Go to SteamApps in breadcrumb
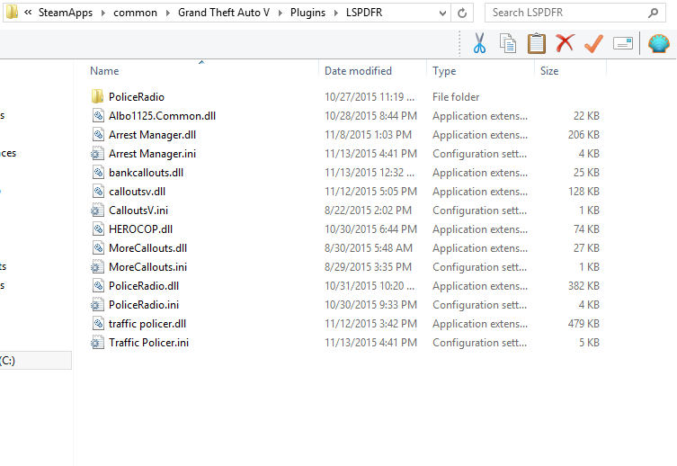Screen dimensions: 677x466 point(66,13)
